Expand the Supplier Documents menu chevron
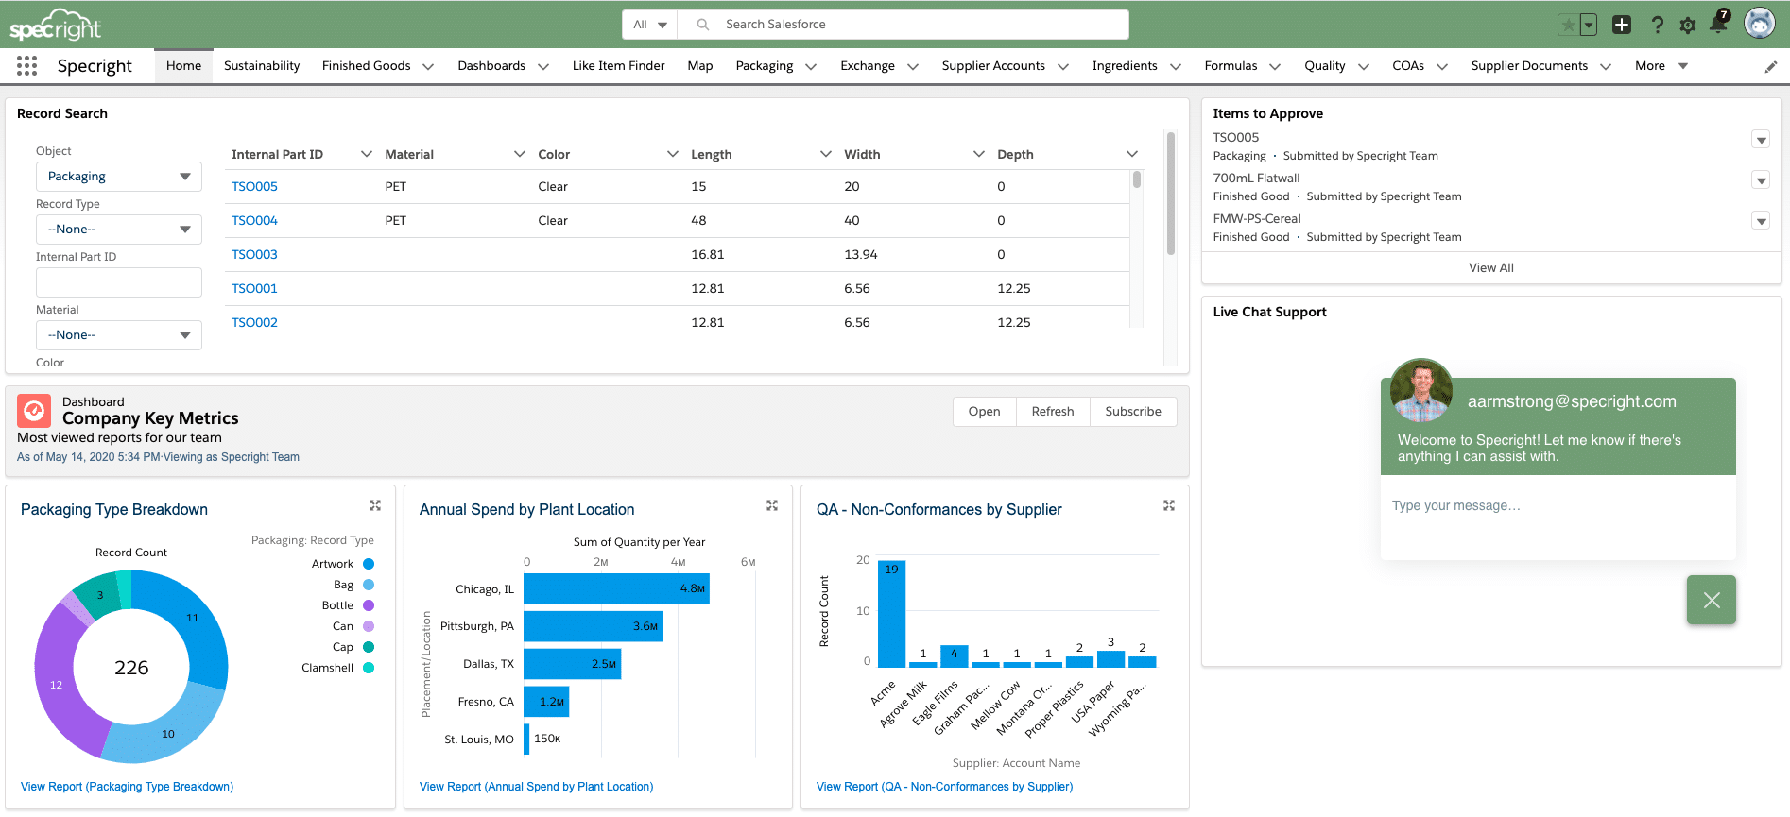This screenshot has width=1790, height=817. click(x=1606, y=66)
